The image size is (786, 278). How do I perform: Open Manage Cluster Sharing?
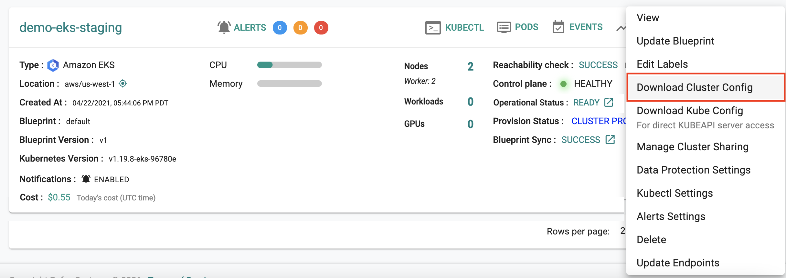coord(706,147)
